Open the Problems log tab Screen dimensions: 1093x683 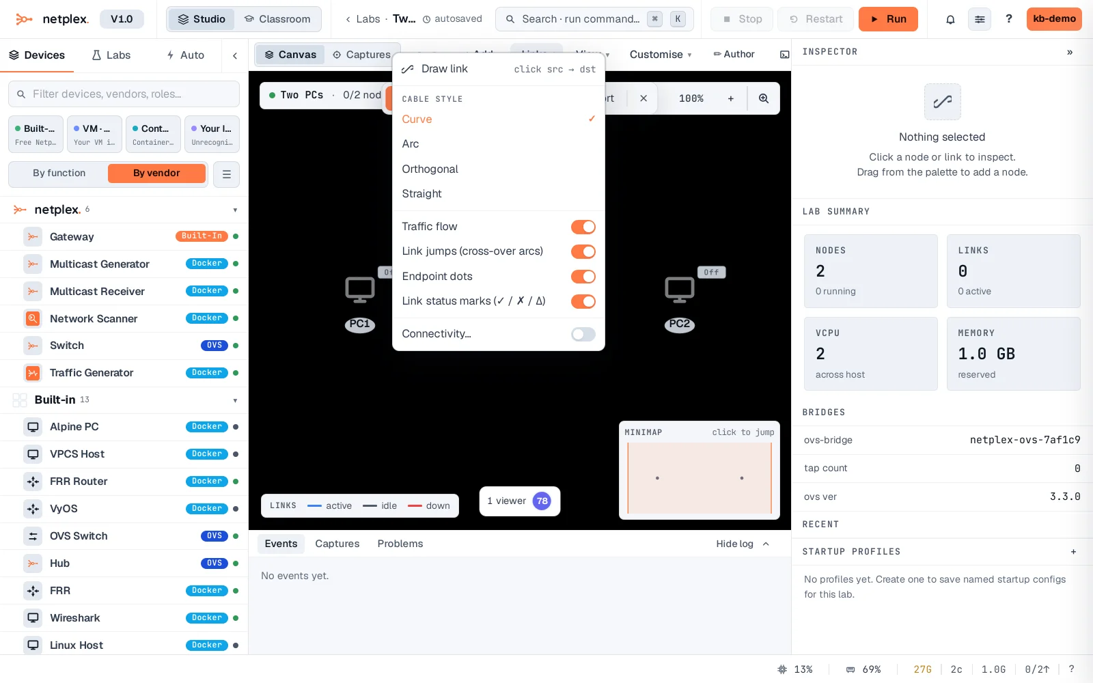click(400, 544)
